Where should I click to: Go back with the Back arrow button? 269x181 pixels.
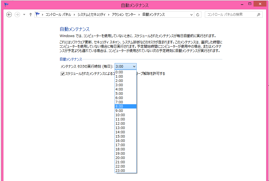coord(9,15)
